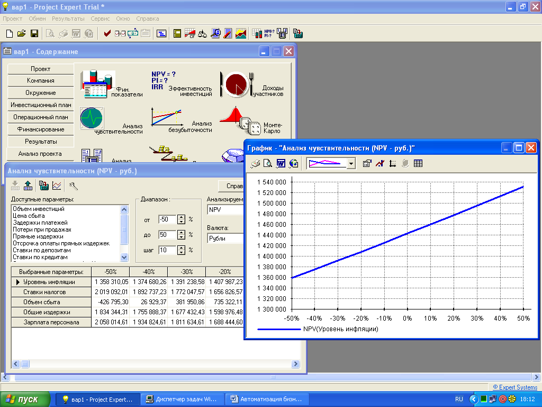Add parameter with up arrow icon in sensitivity toolbar

coord(28,186)
